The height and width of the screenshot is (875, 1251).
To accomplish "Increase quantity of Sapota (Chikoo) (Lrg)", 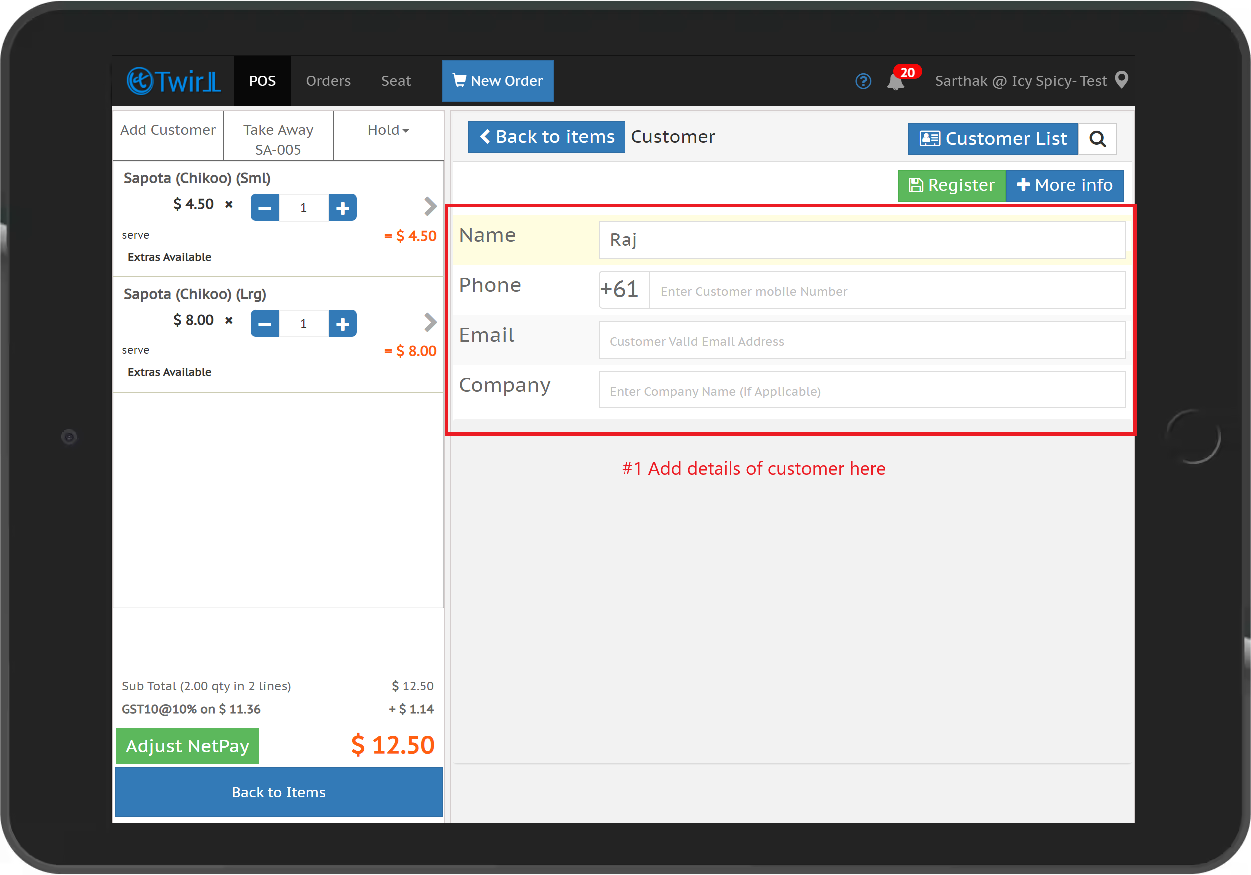I will (x=342, y=323).
